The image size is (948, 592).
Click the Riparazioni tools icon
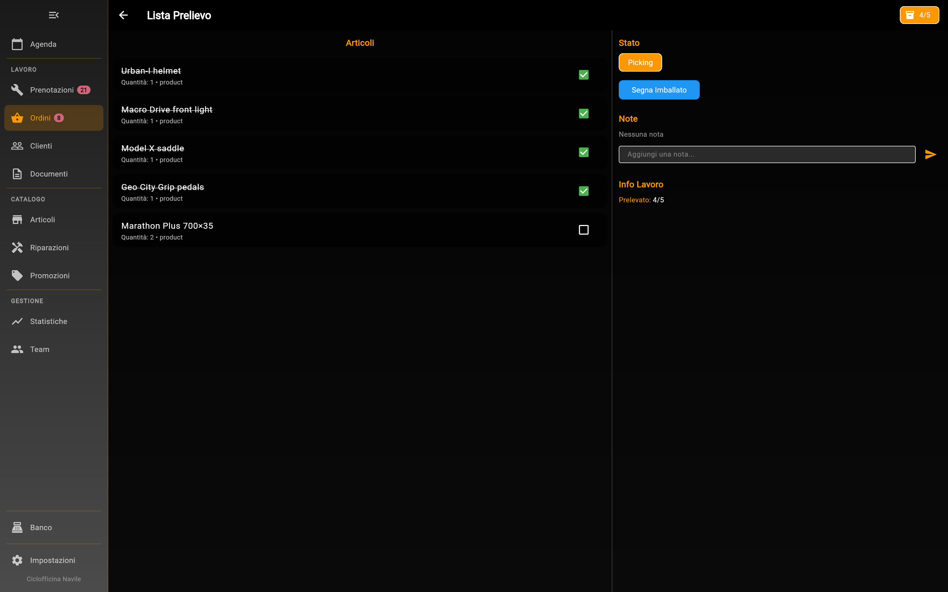(x=17, y=248)
